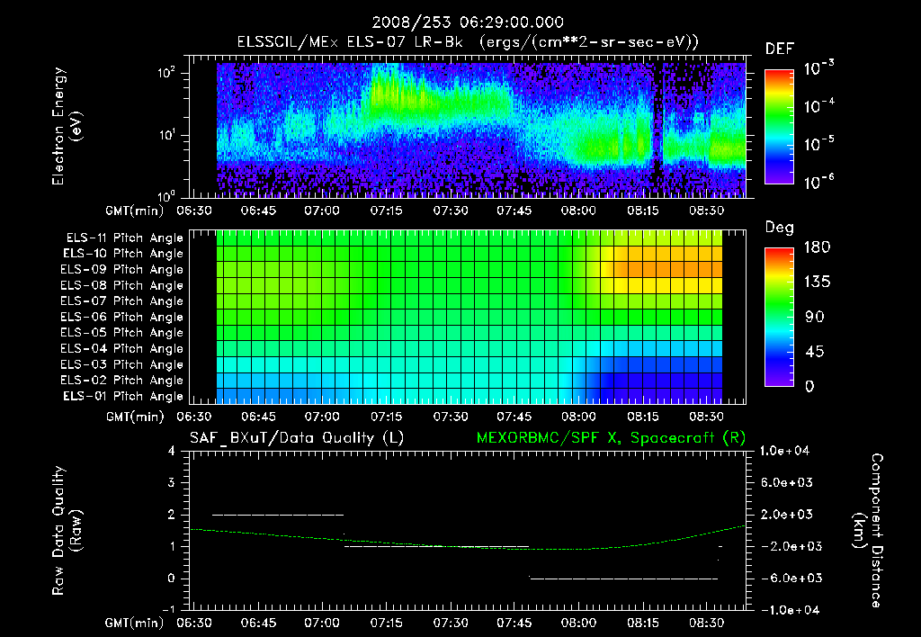The image size is (921, 637).
Task: Click the Electron Energy (eV) axis label
Action: (67, 126)
